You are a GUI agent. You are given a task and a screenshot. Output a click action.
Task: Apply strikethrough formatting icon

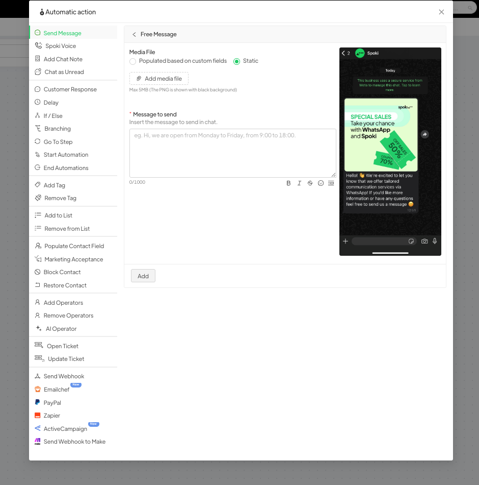(310, 183)
